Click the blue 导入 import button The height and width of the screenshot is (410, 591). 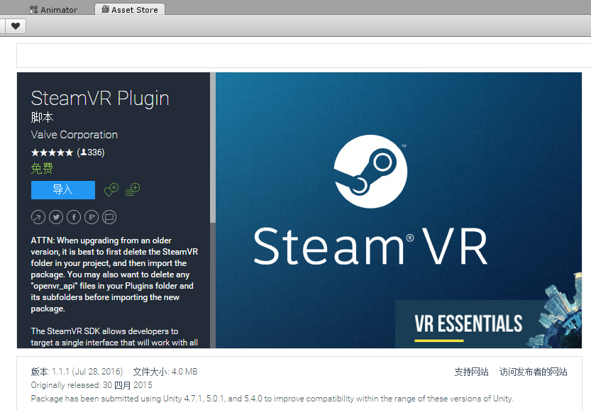click(63, 189)
